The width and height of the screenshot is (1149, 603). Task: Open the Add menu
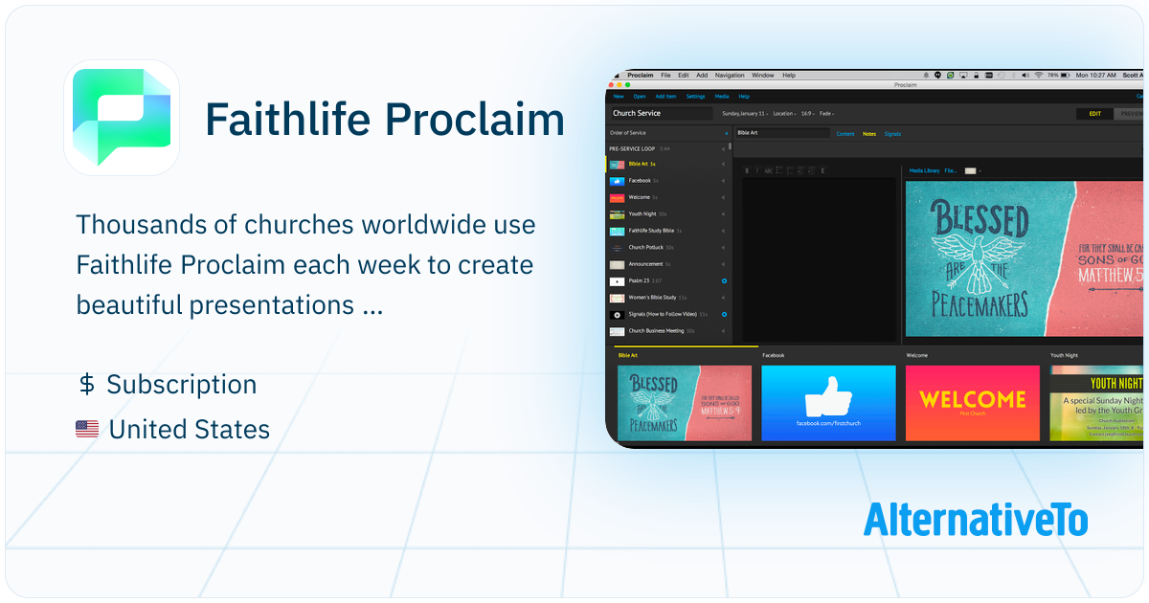click(x=702, y=75)
